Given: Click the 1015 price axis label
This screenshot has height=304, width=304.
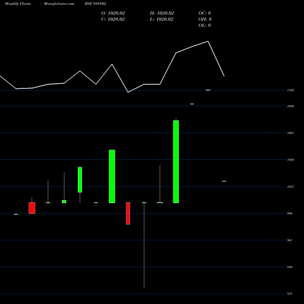Looking at the screenshot, I should (291, 187).
